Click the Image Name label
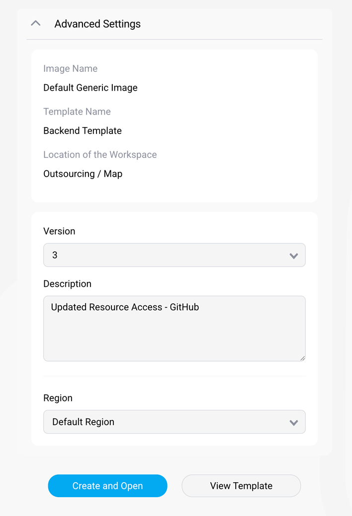 coord(70,69)
